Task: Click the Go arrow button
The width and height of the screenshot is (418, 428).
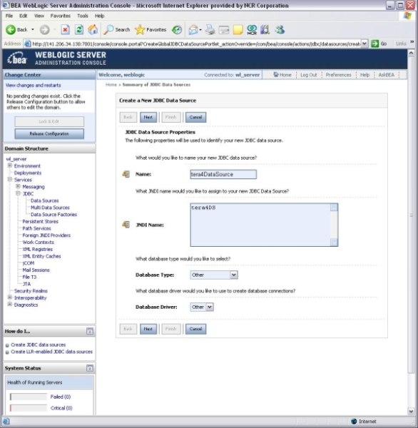Action: (375, 44)
